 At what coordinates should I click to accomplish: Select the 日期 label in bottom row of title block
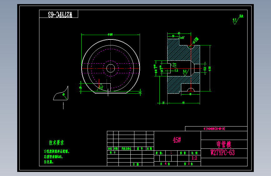click(x=136, y=164)
